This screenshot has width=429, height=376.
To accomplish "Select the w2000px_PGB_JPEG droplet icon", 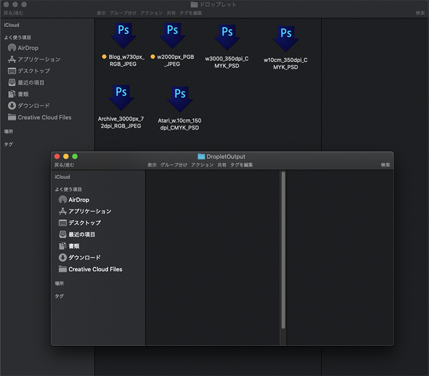I will click(173, 36).
